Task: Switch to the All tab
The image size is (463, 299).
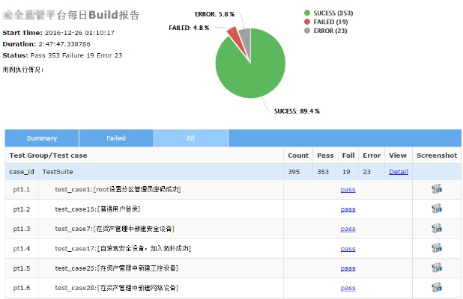Action: (x=190, y=138)
